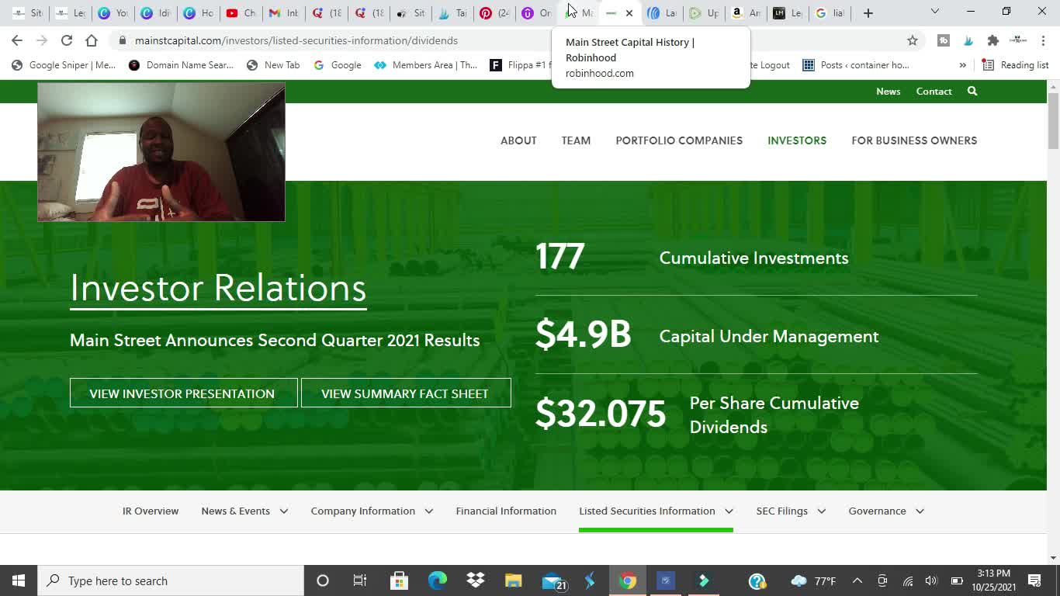Viewport: 1060px width, 596px height.
Task: Open the site search magnifier icon
Action: [972, 91]
